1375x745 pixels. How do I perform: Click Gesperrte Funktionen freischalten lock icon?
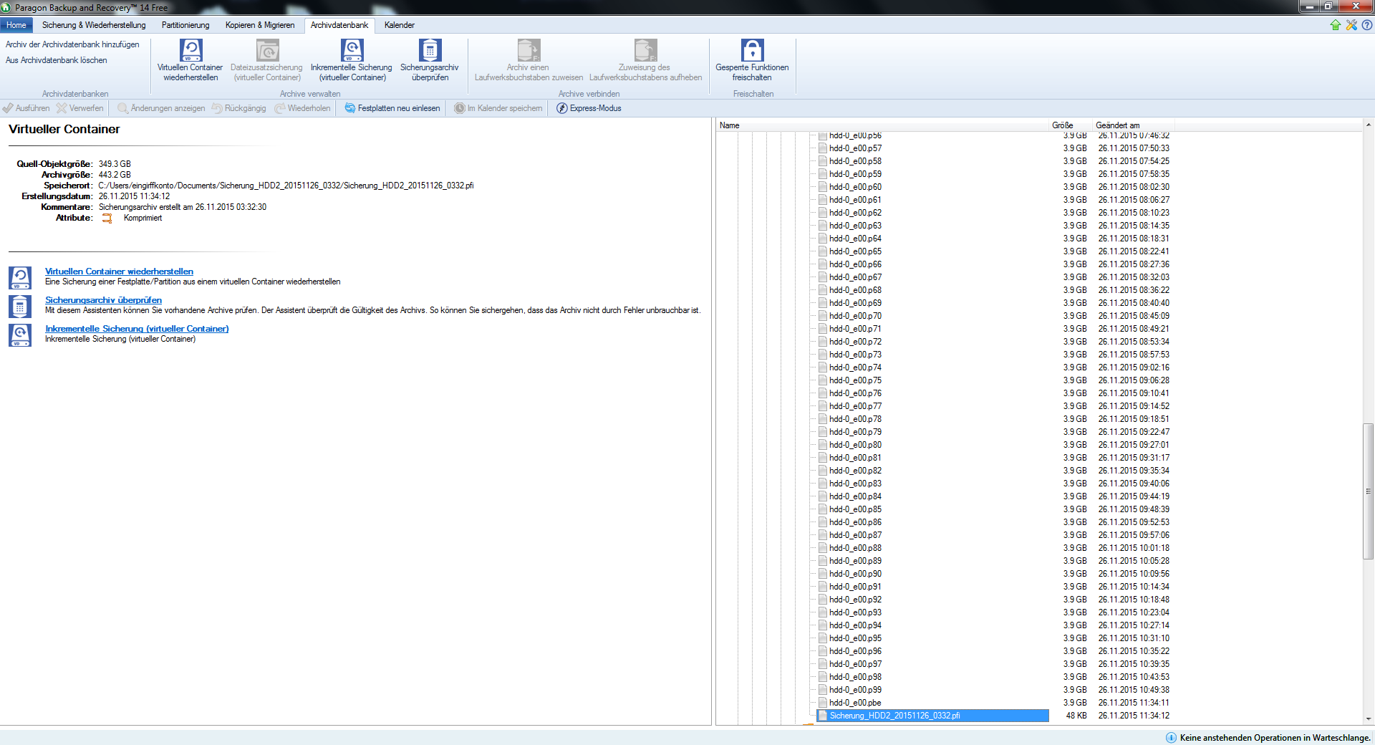click(752, 50)
